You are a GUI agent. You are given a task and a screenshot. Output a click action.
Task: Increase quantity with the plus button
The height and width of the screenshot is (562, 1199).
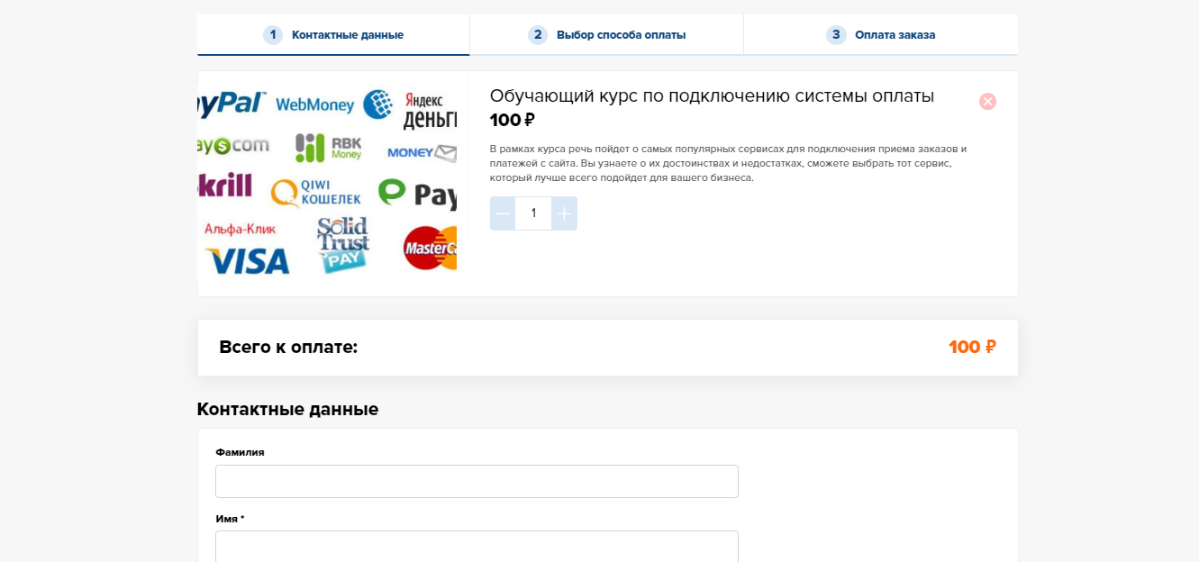coord(564,213)
